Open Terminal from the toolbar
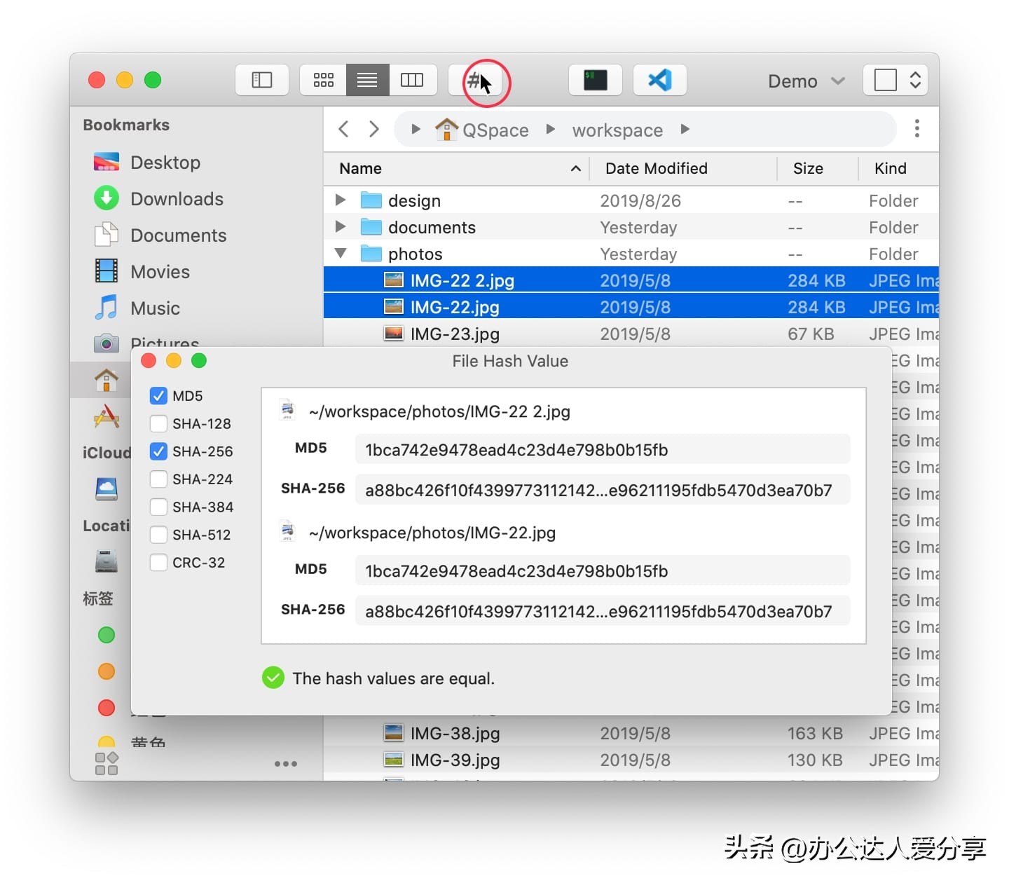The height and width of the screenshot is (883, 1009). (x=595, y=80)
